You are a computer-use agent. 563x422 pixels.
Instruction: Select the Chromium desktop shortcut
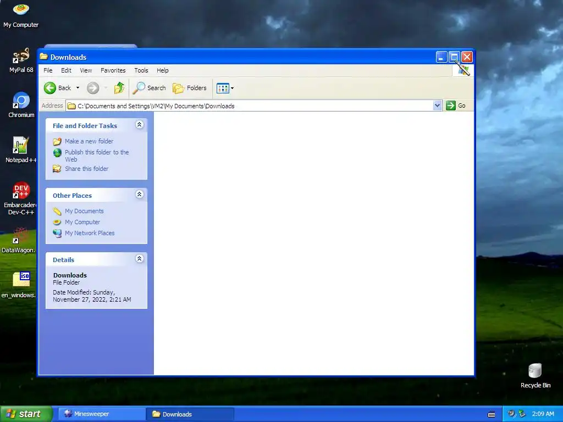click(21, 105)
